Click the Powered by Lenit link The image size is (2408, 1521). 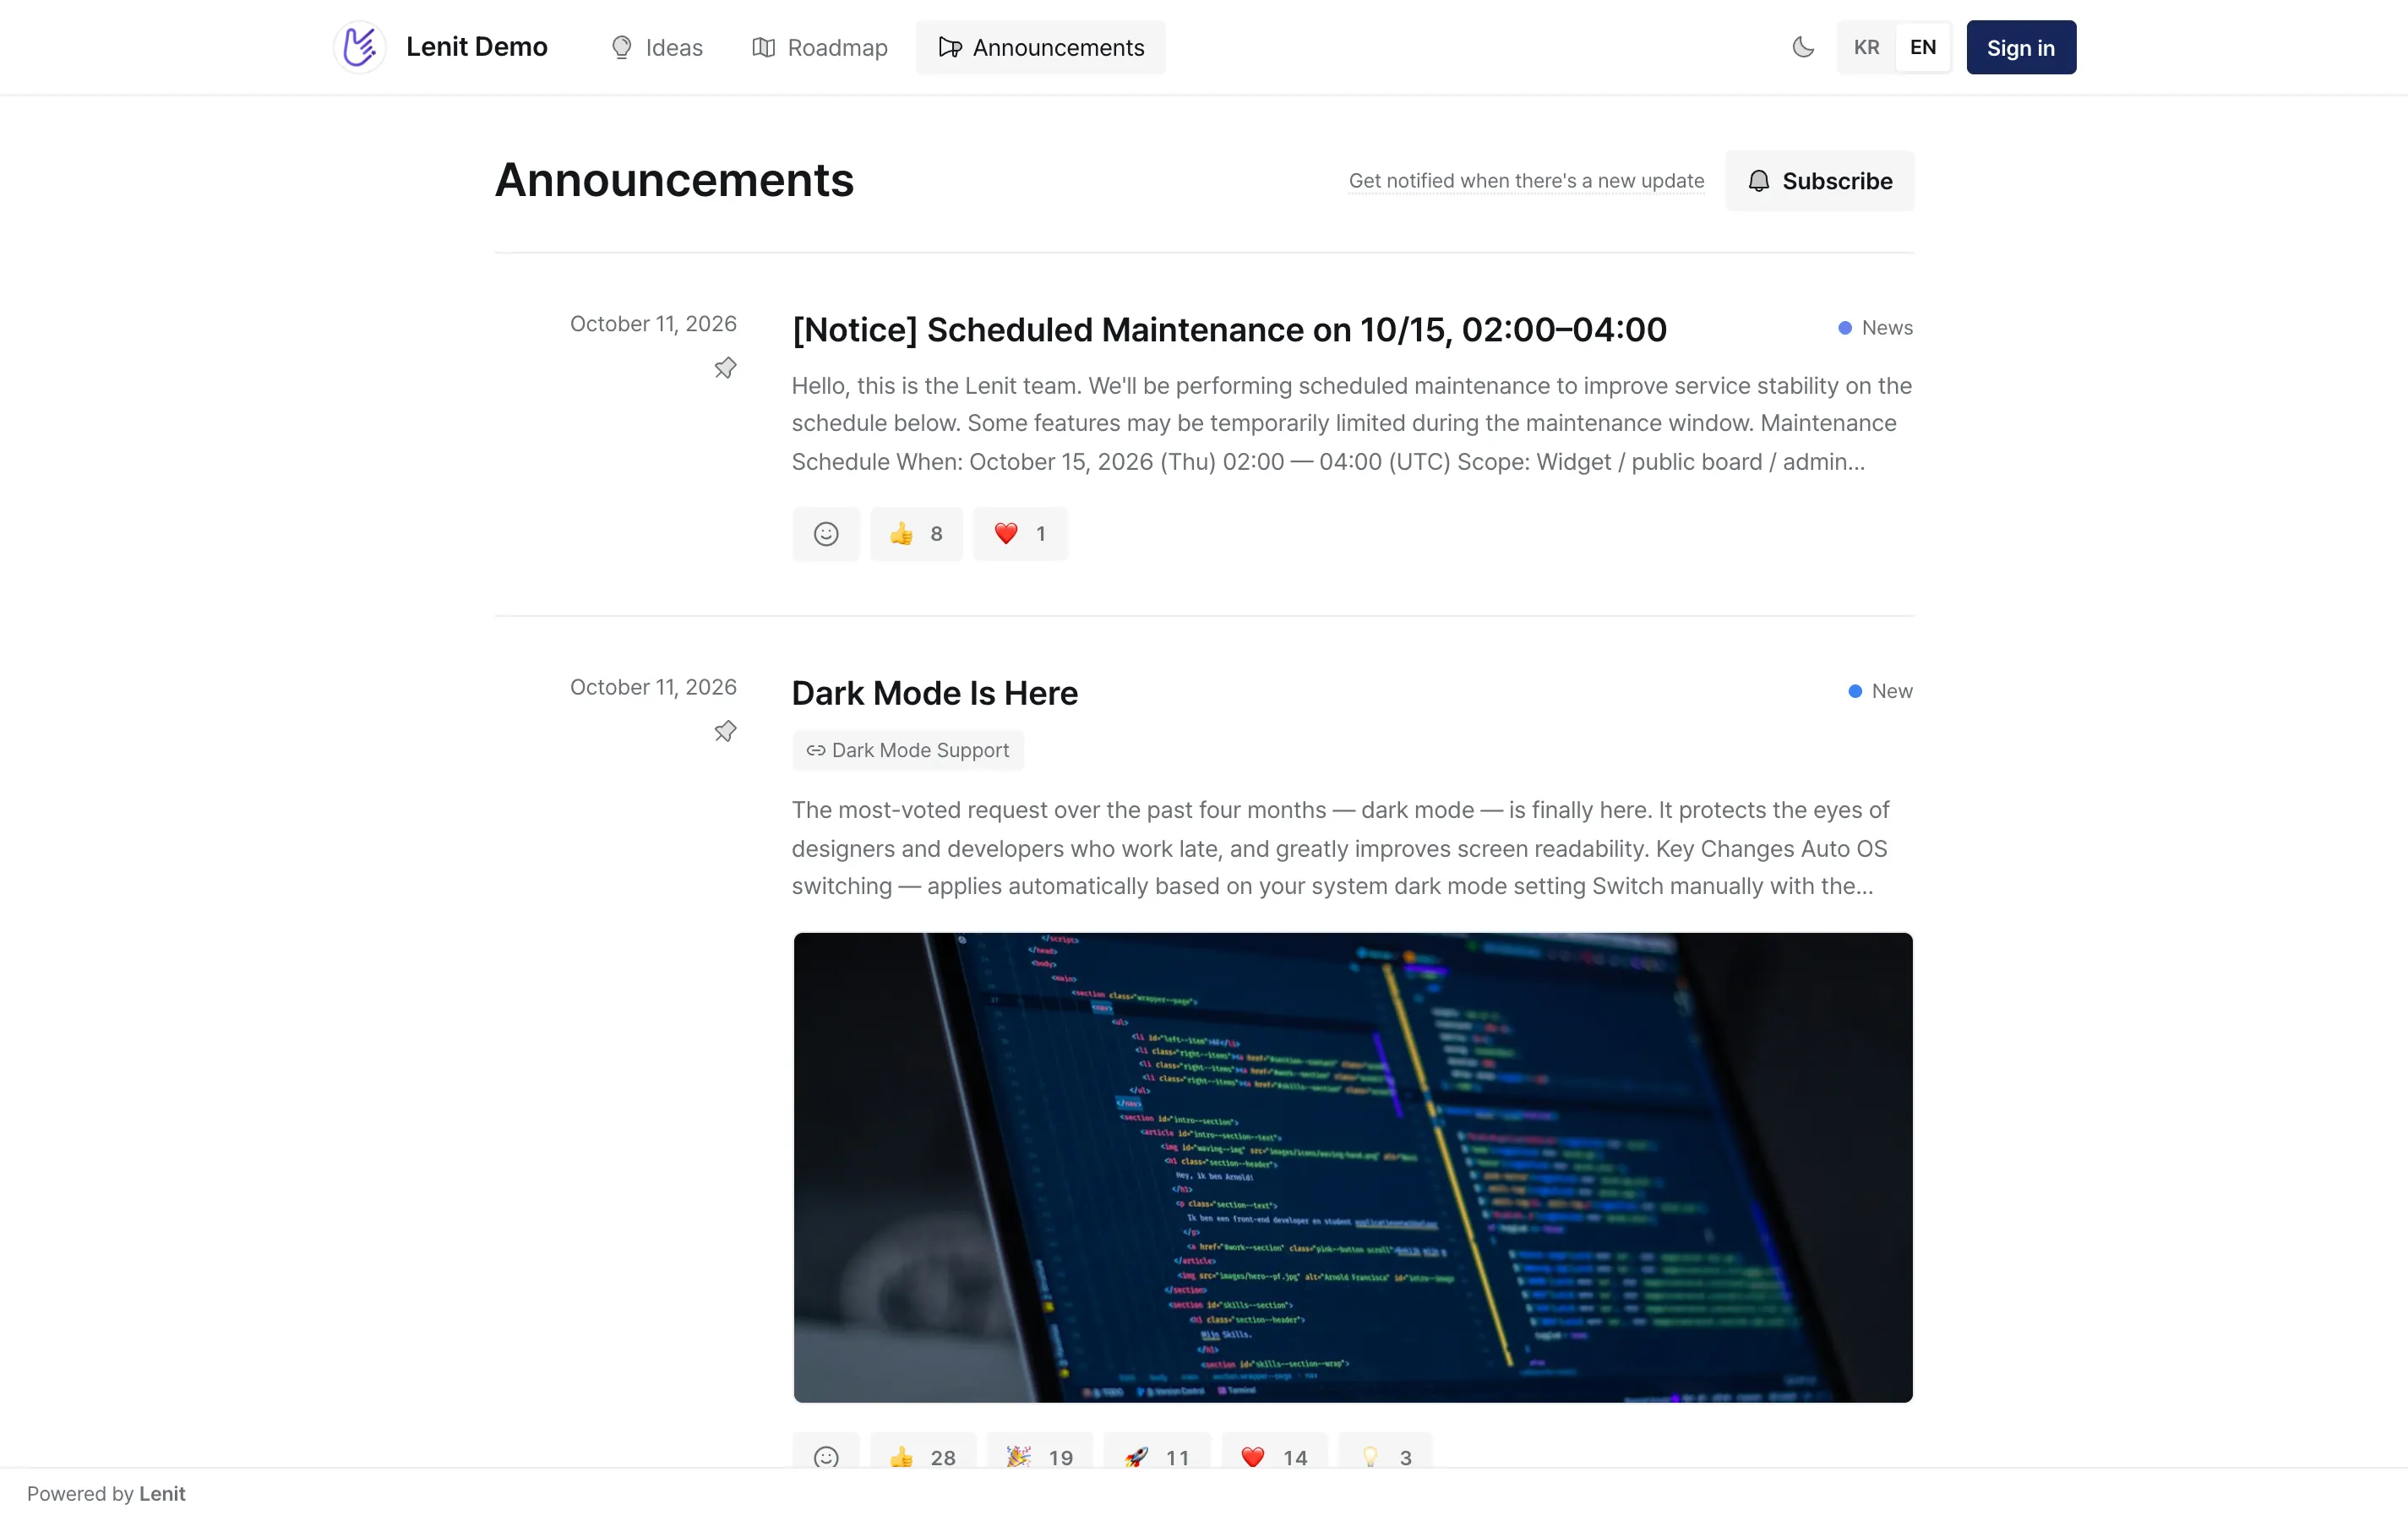[x=106, y=1493]
